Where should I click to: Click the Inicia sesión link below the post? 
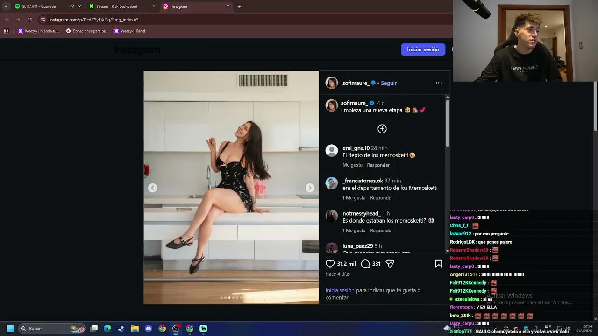point(340,290)
